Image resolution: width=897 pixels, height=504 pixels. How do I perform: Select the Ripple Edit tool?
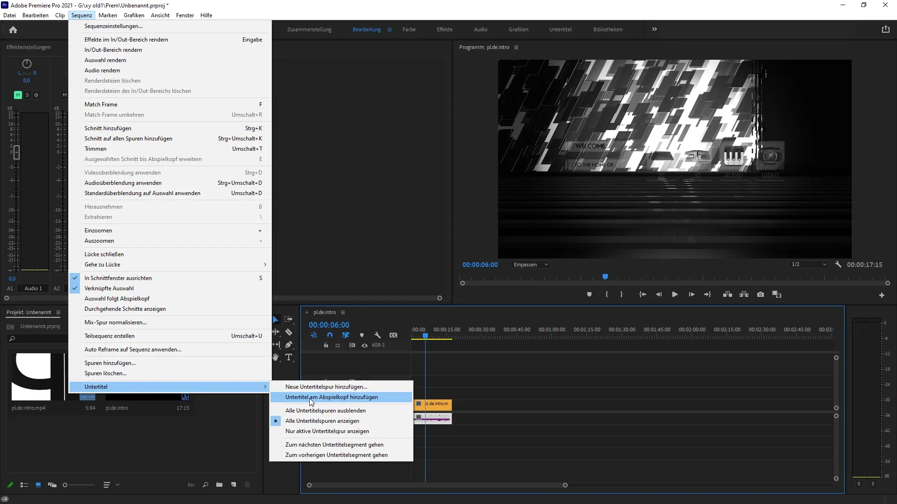tap(276, 332)
